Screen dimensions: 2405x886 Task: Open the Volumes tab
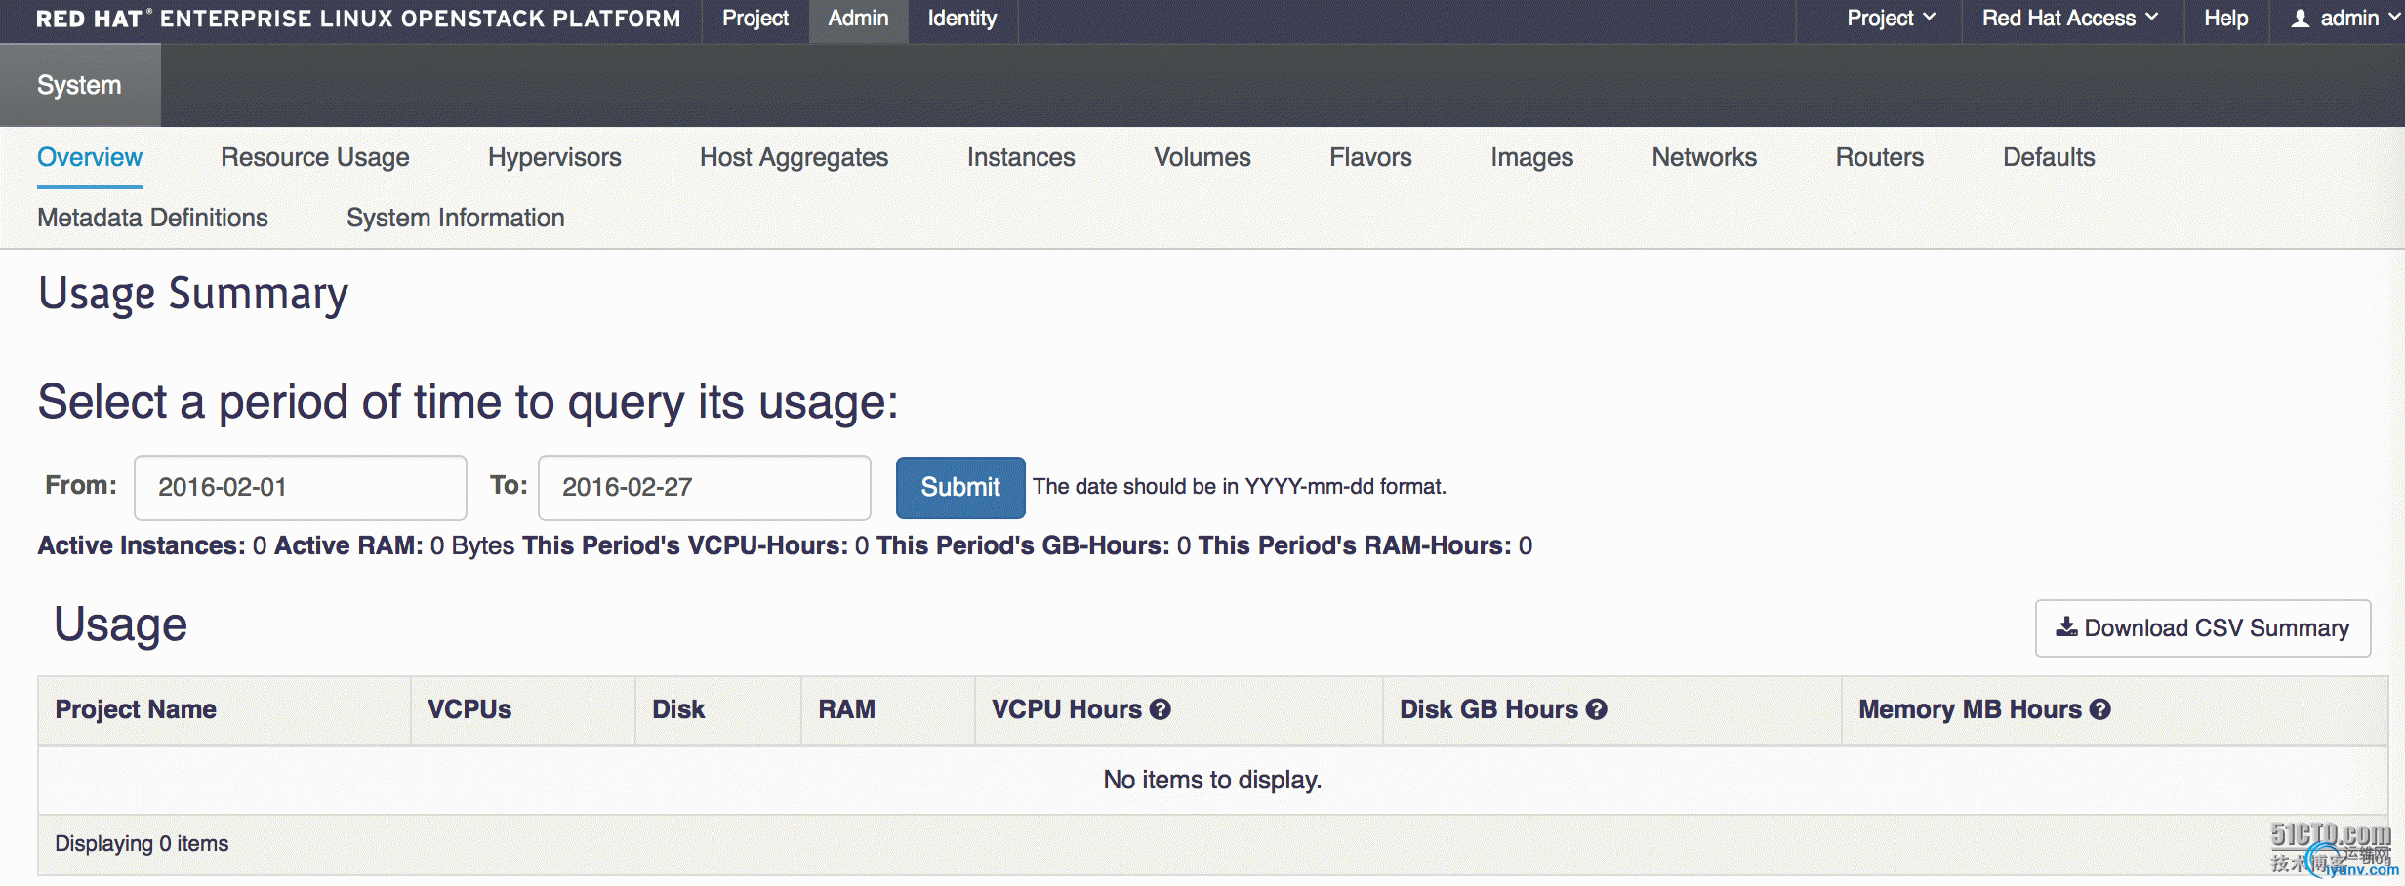(1202, 157)
